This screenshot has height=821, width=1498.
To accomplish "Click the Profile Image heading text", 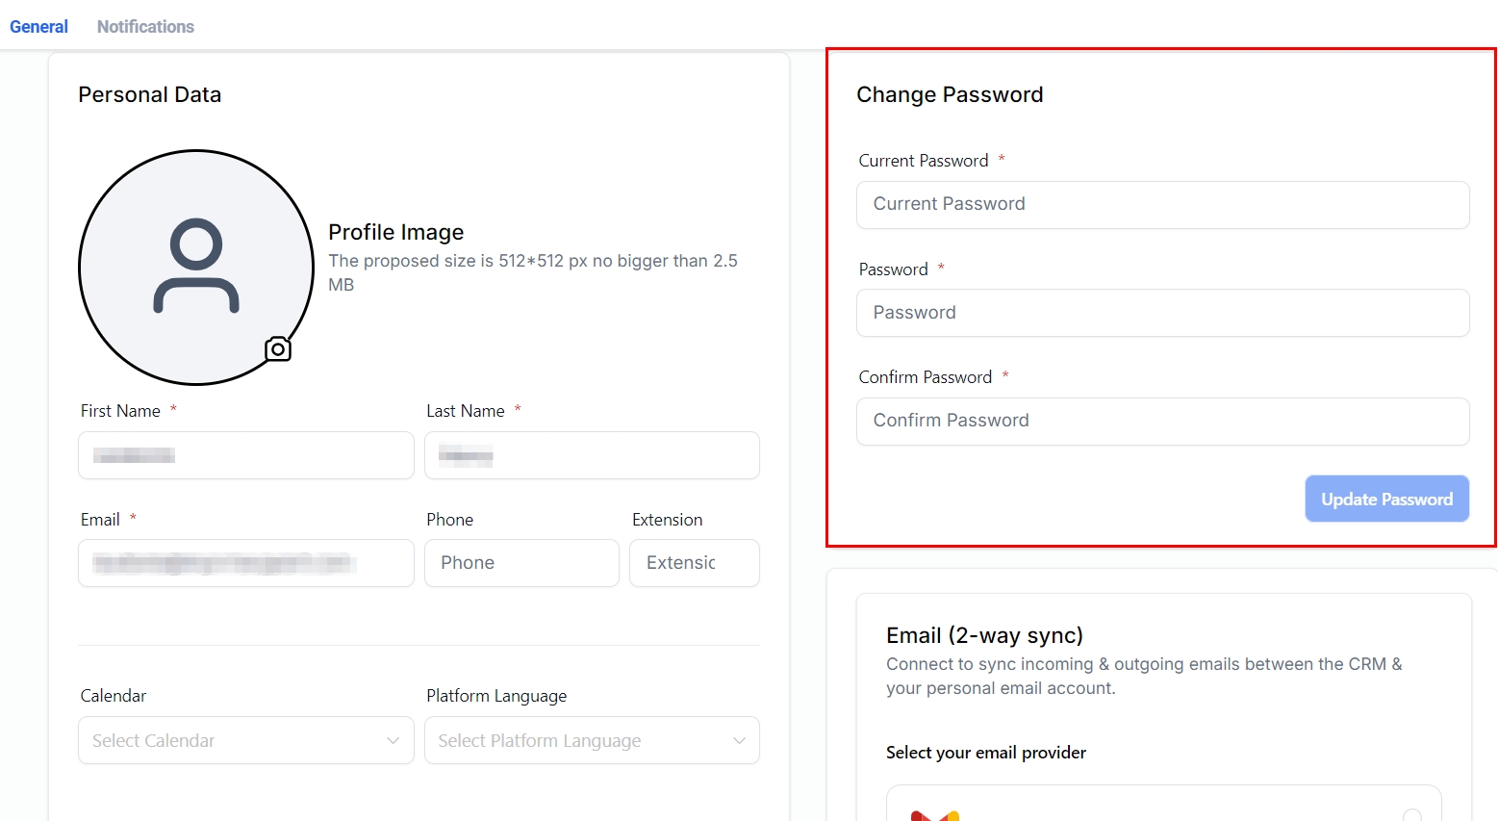I will (x=395, y=232).
